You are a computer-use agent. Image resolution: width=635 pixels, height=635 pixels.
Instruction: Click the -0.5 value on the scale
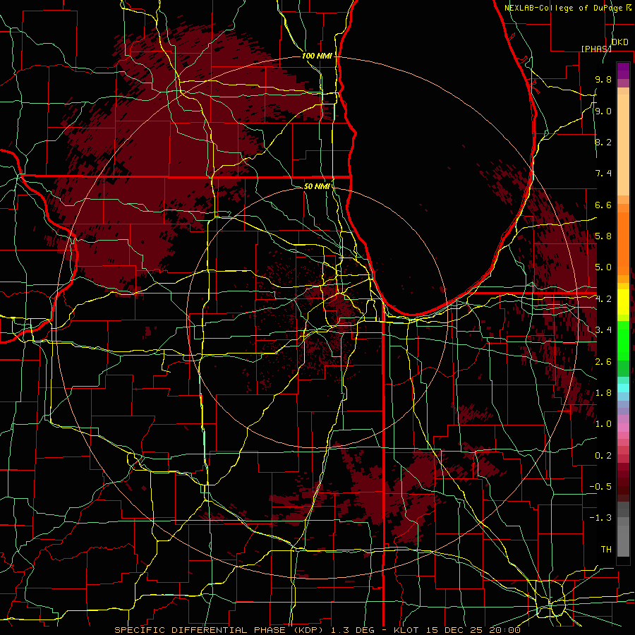600,487
